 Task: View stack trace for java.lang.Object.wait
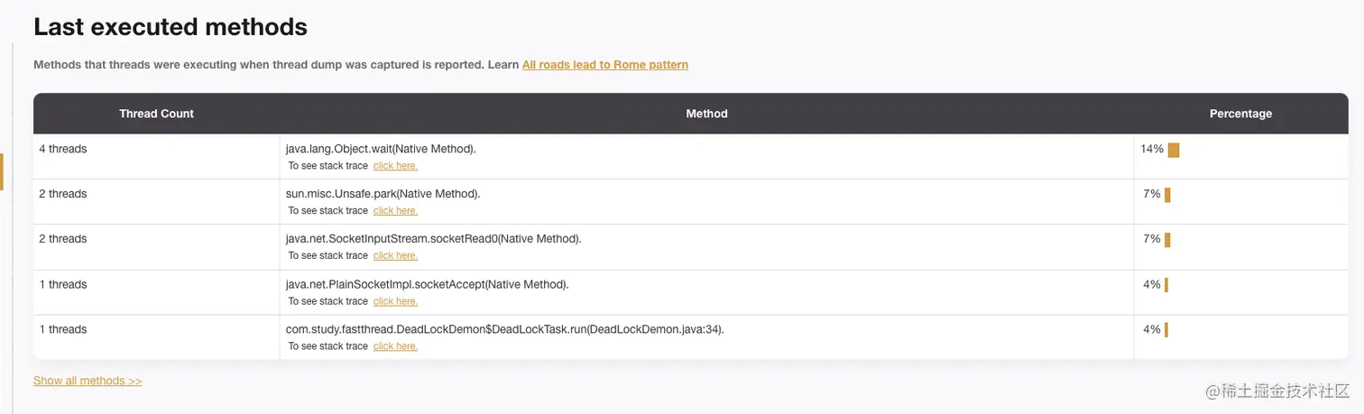click(x=395, y=166)
